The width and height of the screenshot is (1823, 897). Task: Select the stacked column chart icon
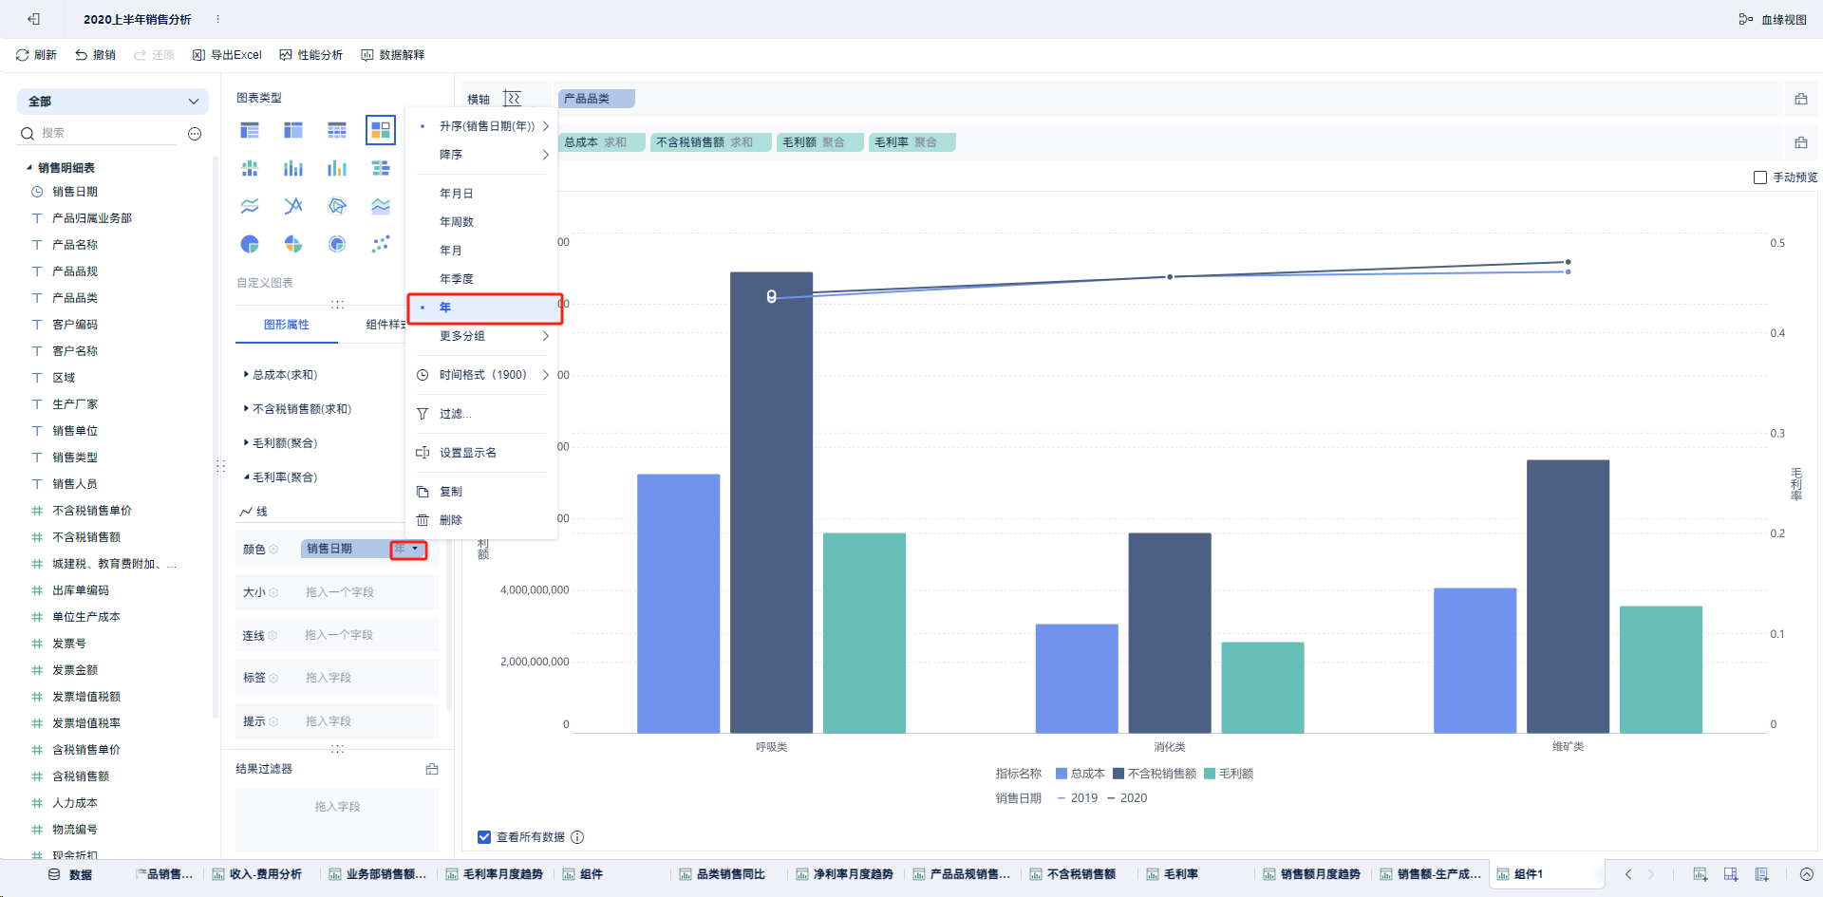[293, 168]
